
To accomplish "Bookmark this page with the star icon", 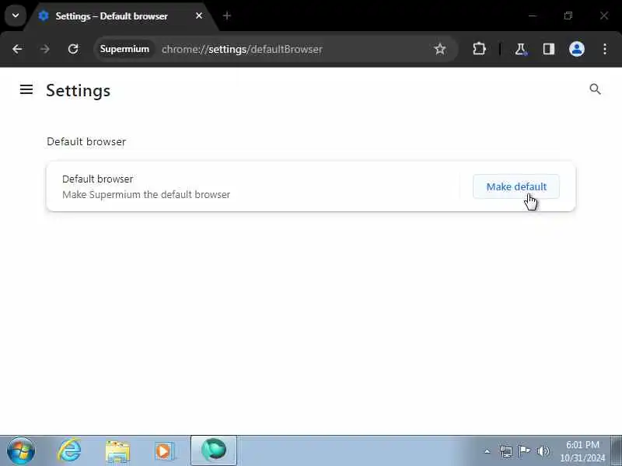I will [x=440, y=49].
